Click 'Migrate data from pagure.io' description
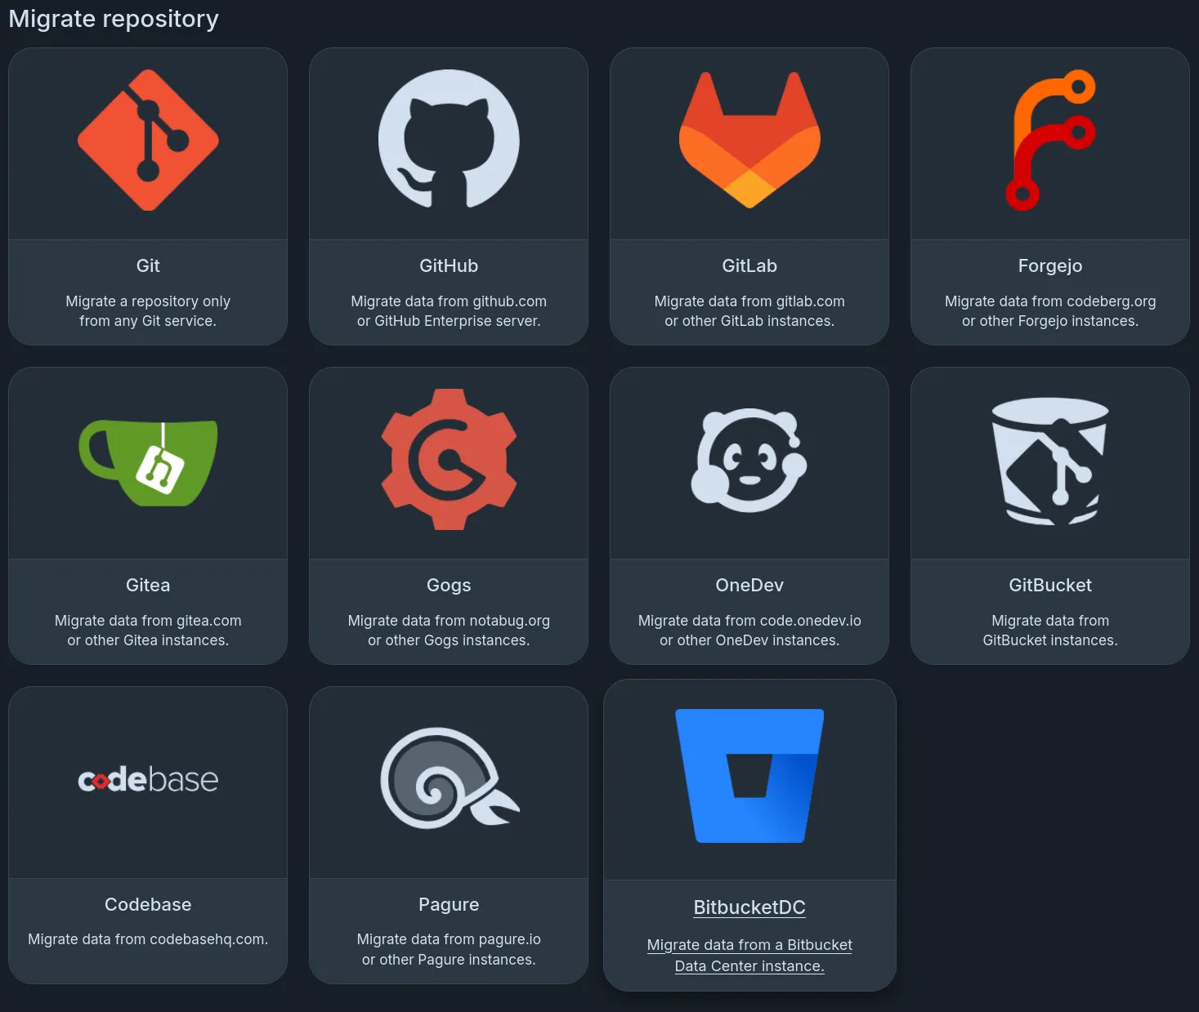 click(449, 949)
